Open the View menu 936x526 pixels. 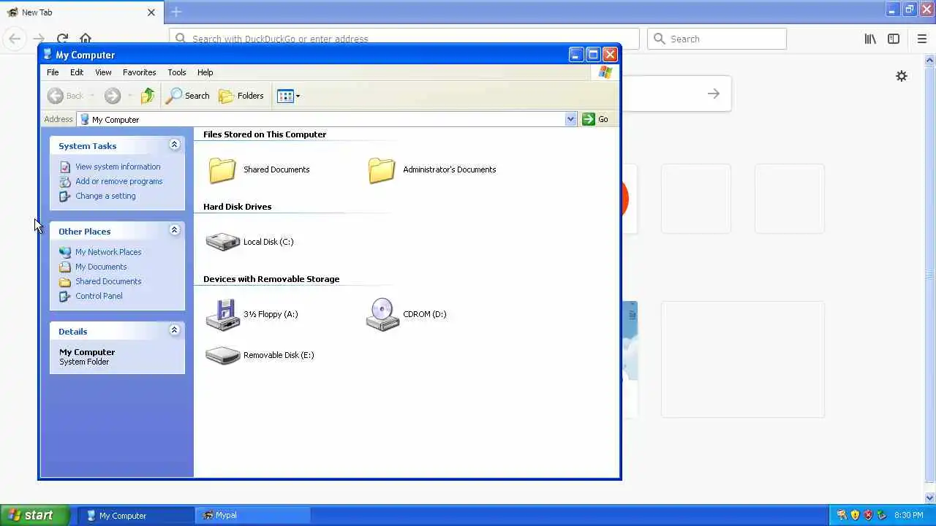103,72
